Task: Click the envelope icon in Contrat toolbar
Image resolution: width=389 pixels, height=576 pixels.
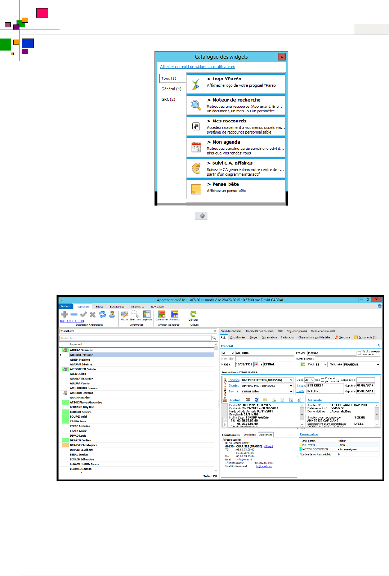Action: pyautogui.click(x=265, y=400)
